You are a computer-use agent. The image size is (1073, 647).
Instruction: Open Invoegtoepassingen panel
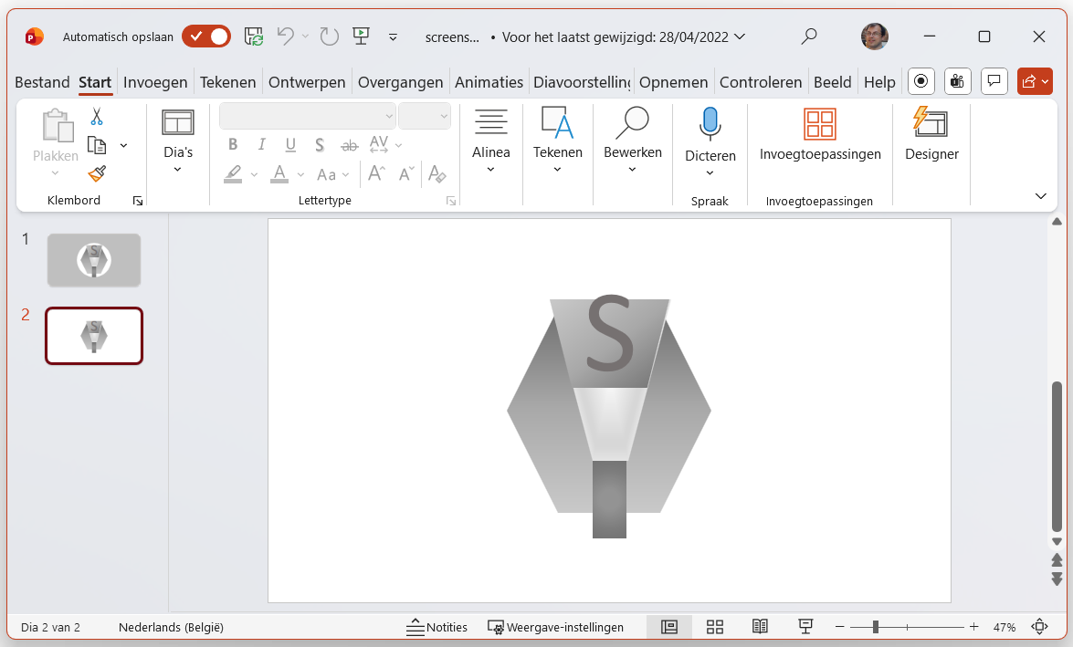(819, 137)
